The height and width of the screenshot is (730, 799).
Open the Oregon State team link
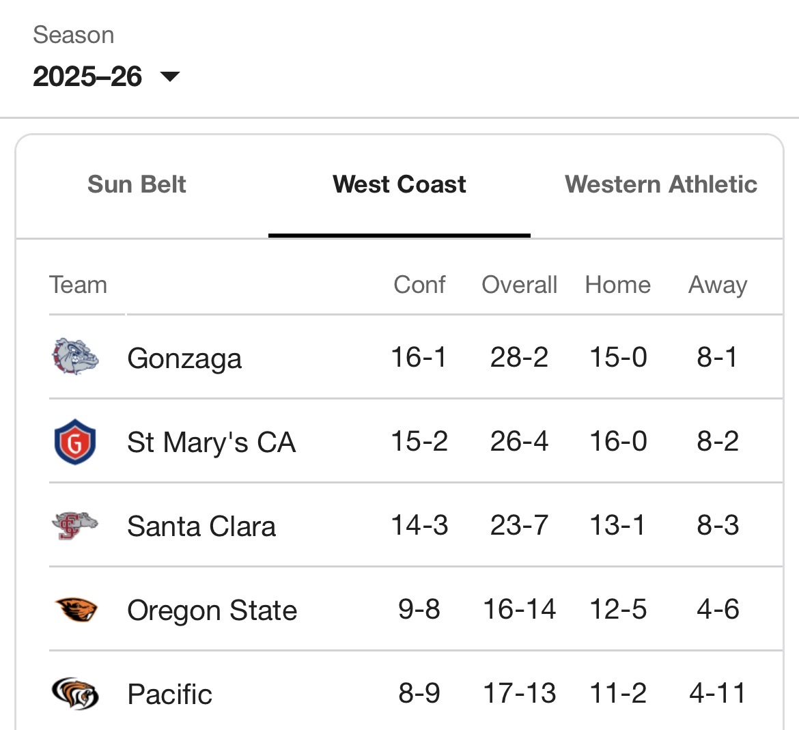pos(212,610)
